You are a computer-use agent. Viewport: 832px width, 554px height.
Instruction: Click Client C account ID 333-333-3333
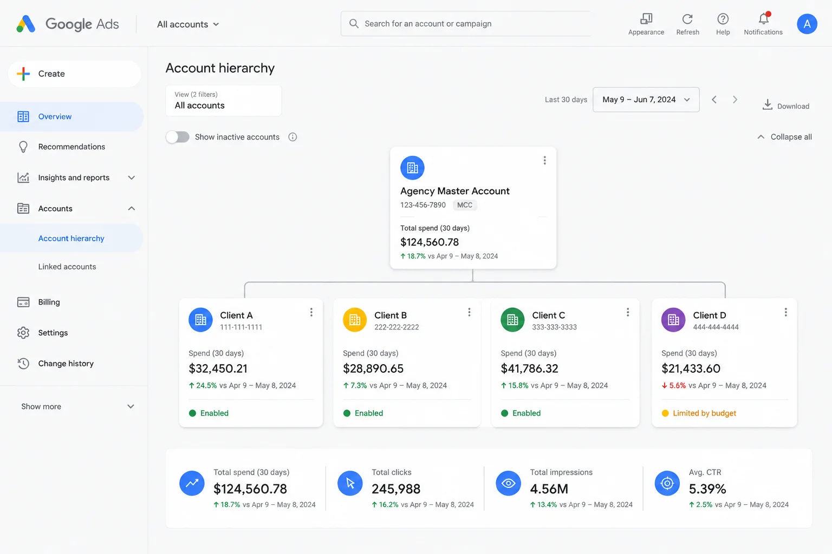coord(554,327)
